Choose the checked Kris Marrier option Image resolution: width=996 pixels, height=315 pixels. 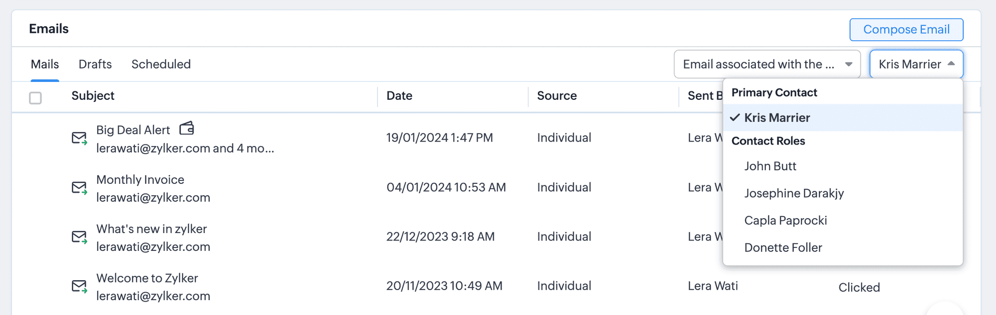(x=777, y=118)
